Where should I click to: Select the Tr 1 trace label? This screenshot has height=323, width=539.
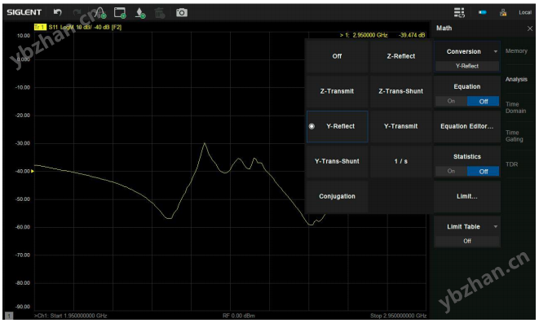[40, 27]
